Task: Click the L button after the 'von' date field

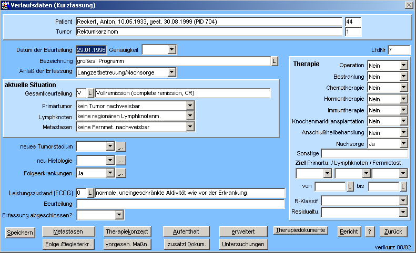Action: pos(350,186)
